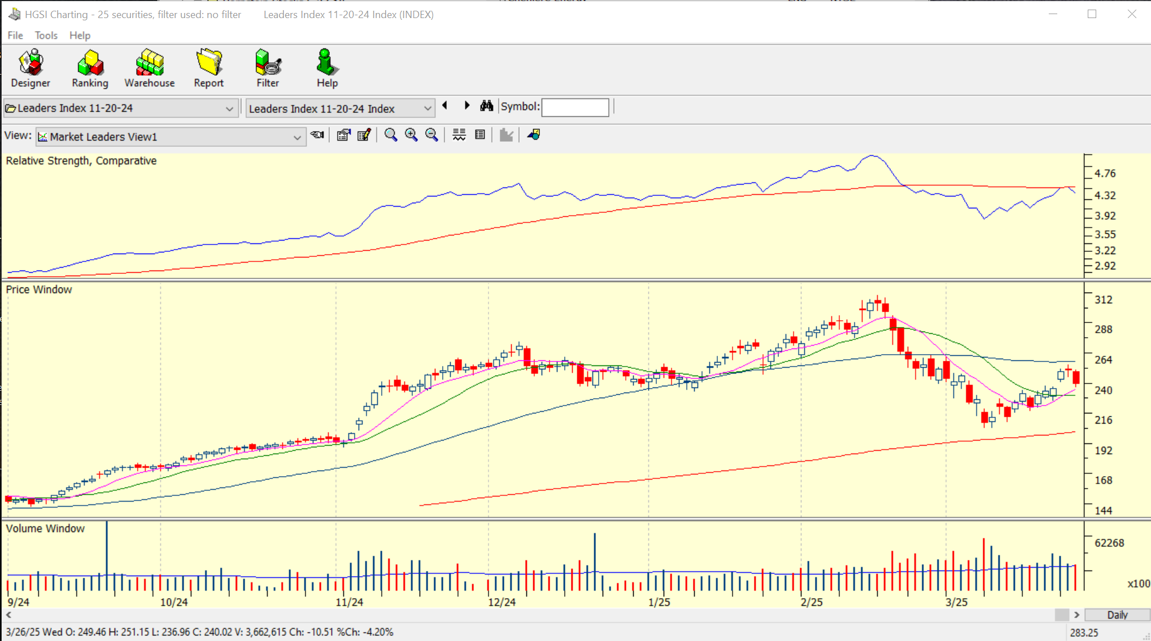Click the binoculars search icon

pyautogui.click(x=486, y=106)
